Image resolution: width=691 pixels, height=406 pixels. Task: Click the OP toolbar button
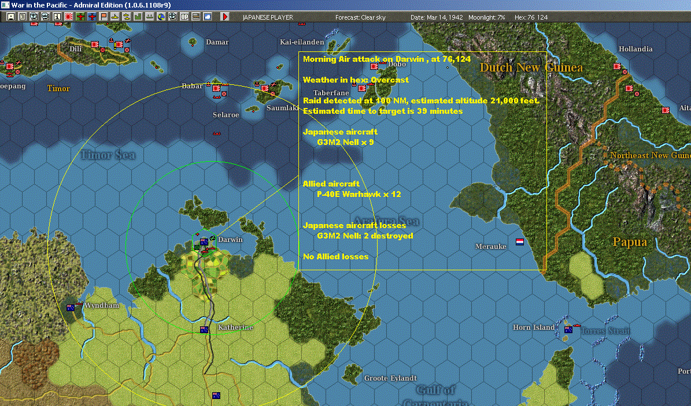184,17
